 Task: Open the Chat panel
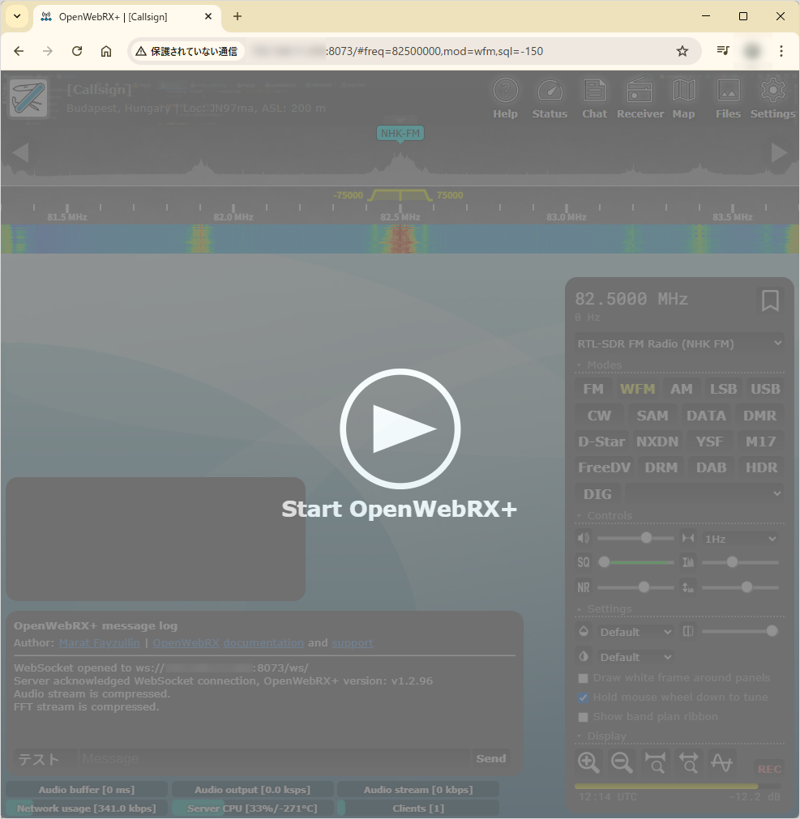pos(594,97)
